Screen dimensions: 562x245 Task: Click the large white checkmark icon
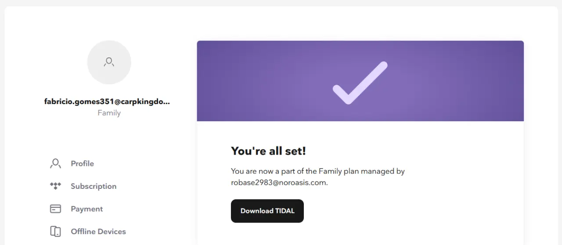[360, 83]
